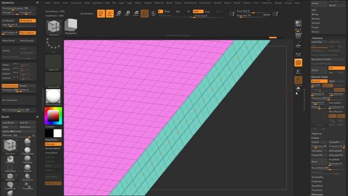Select the SliceCurve brush icon

pos(28,177)
